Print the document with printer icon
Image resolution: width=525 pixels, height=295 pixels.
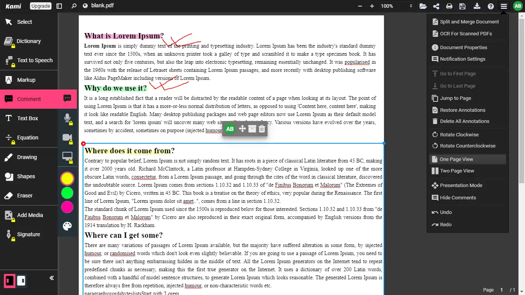(449, 6)
